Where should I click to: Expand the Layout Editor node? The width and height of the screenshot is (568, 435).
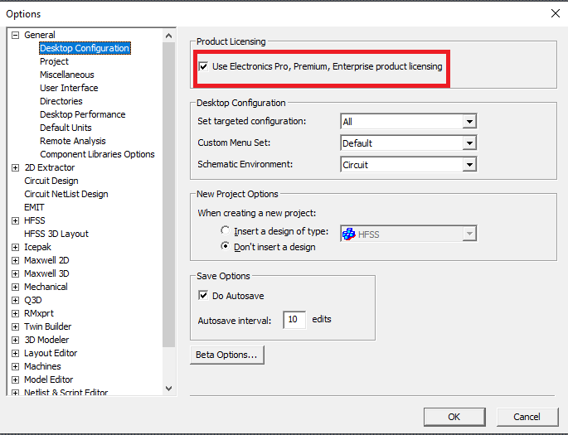tap(15, 354)
